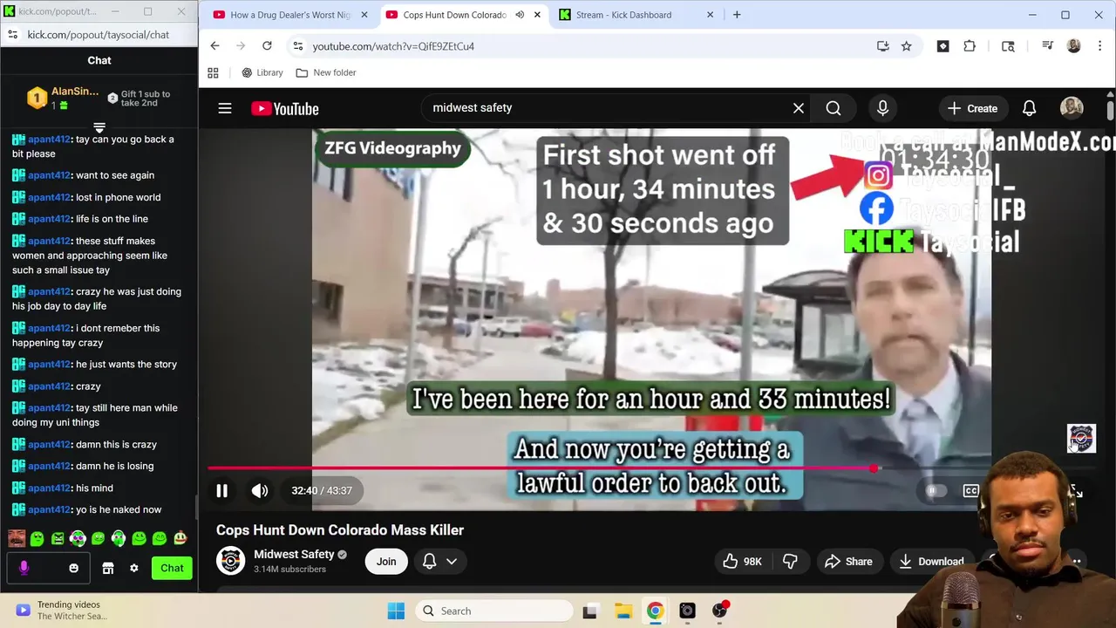Open the Library bookmark
1116x628 pixels.
click(262, 72)
